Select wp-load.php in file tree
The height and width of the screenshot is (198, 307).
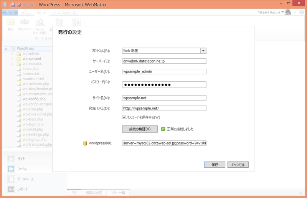coord(33,119)
